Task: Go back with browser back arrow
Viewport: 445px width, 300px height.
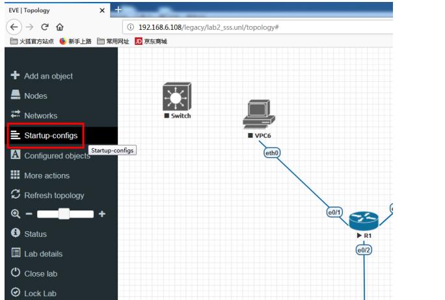Action: (14, 27)
